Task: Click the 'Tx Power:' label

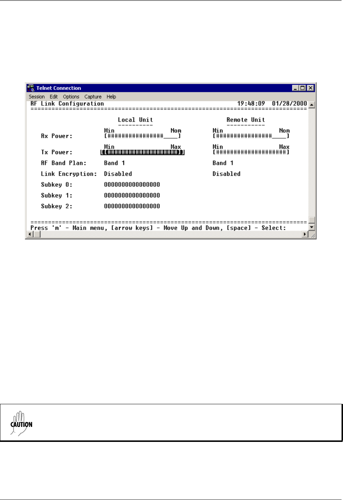Action: click(x=57, y=152)
